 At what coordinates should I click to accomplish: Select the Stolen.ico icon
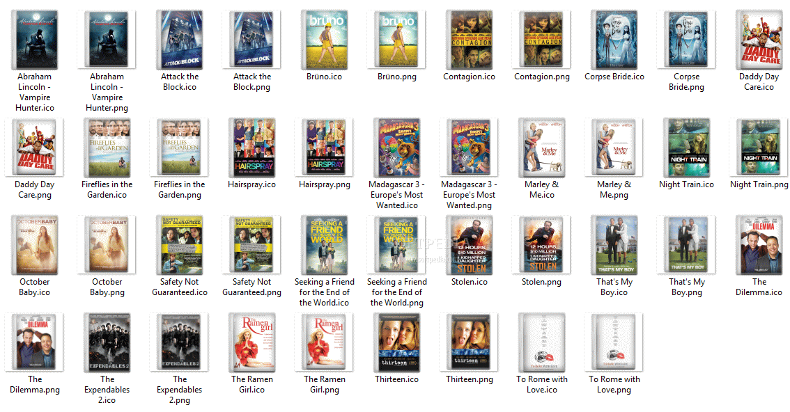click(470, 245)
